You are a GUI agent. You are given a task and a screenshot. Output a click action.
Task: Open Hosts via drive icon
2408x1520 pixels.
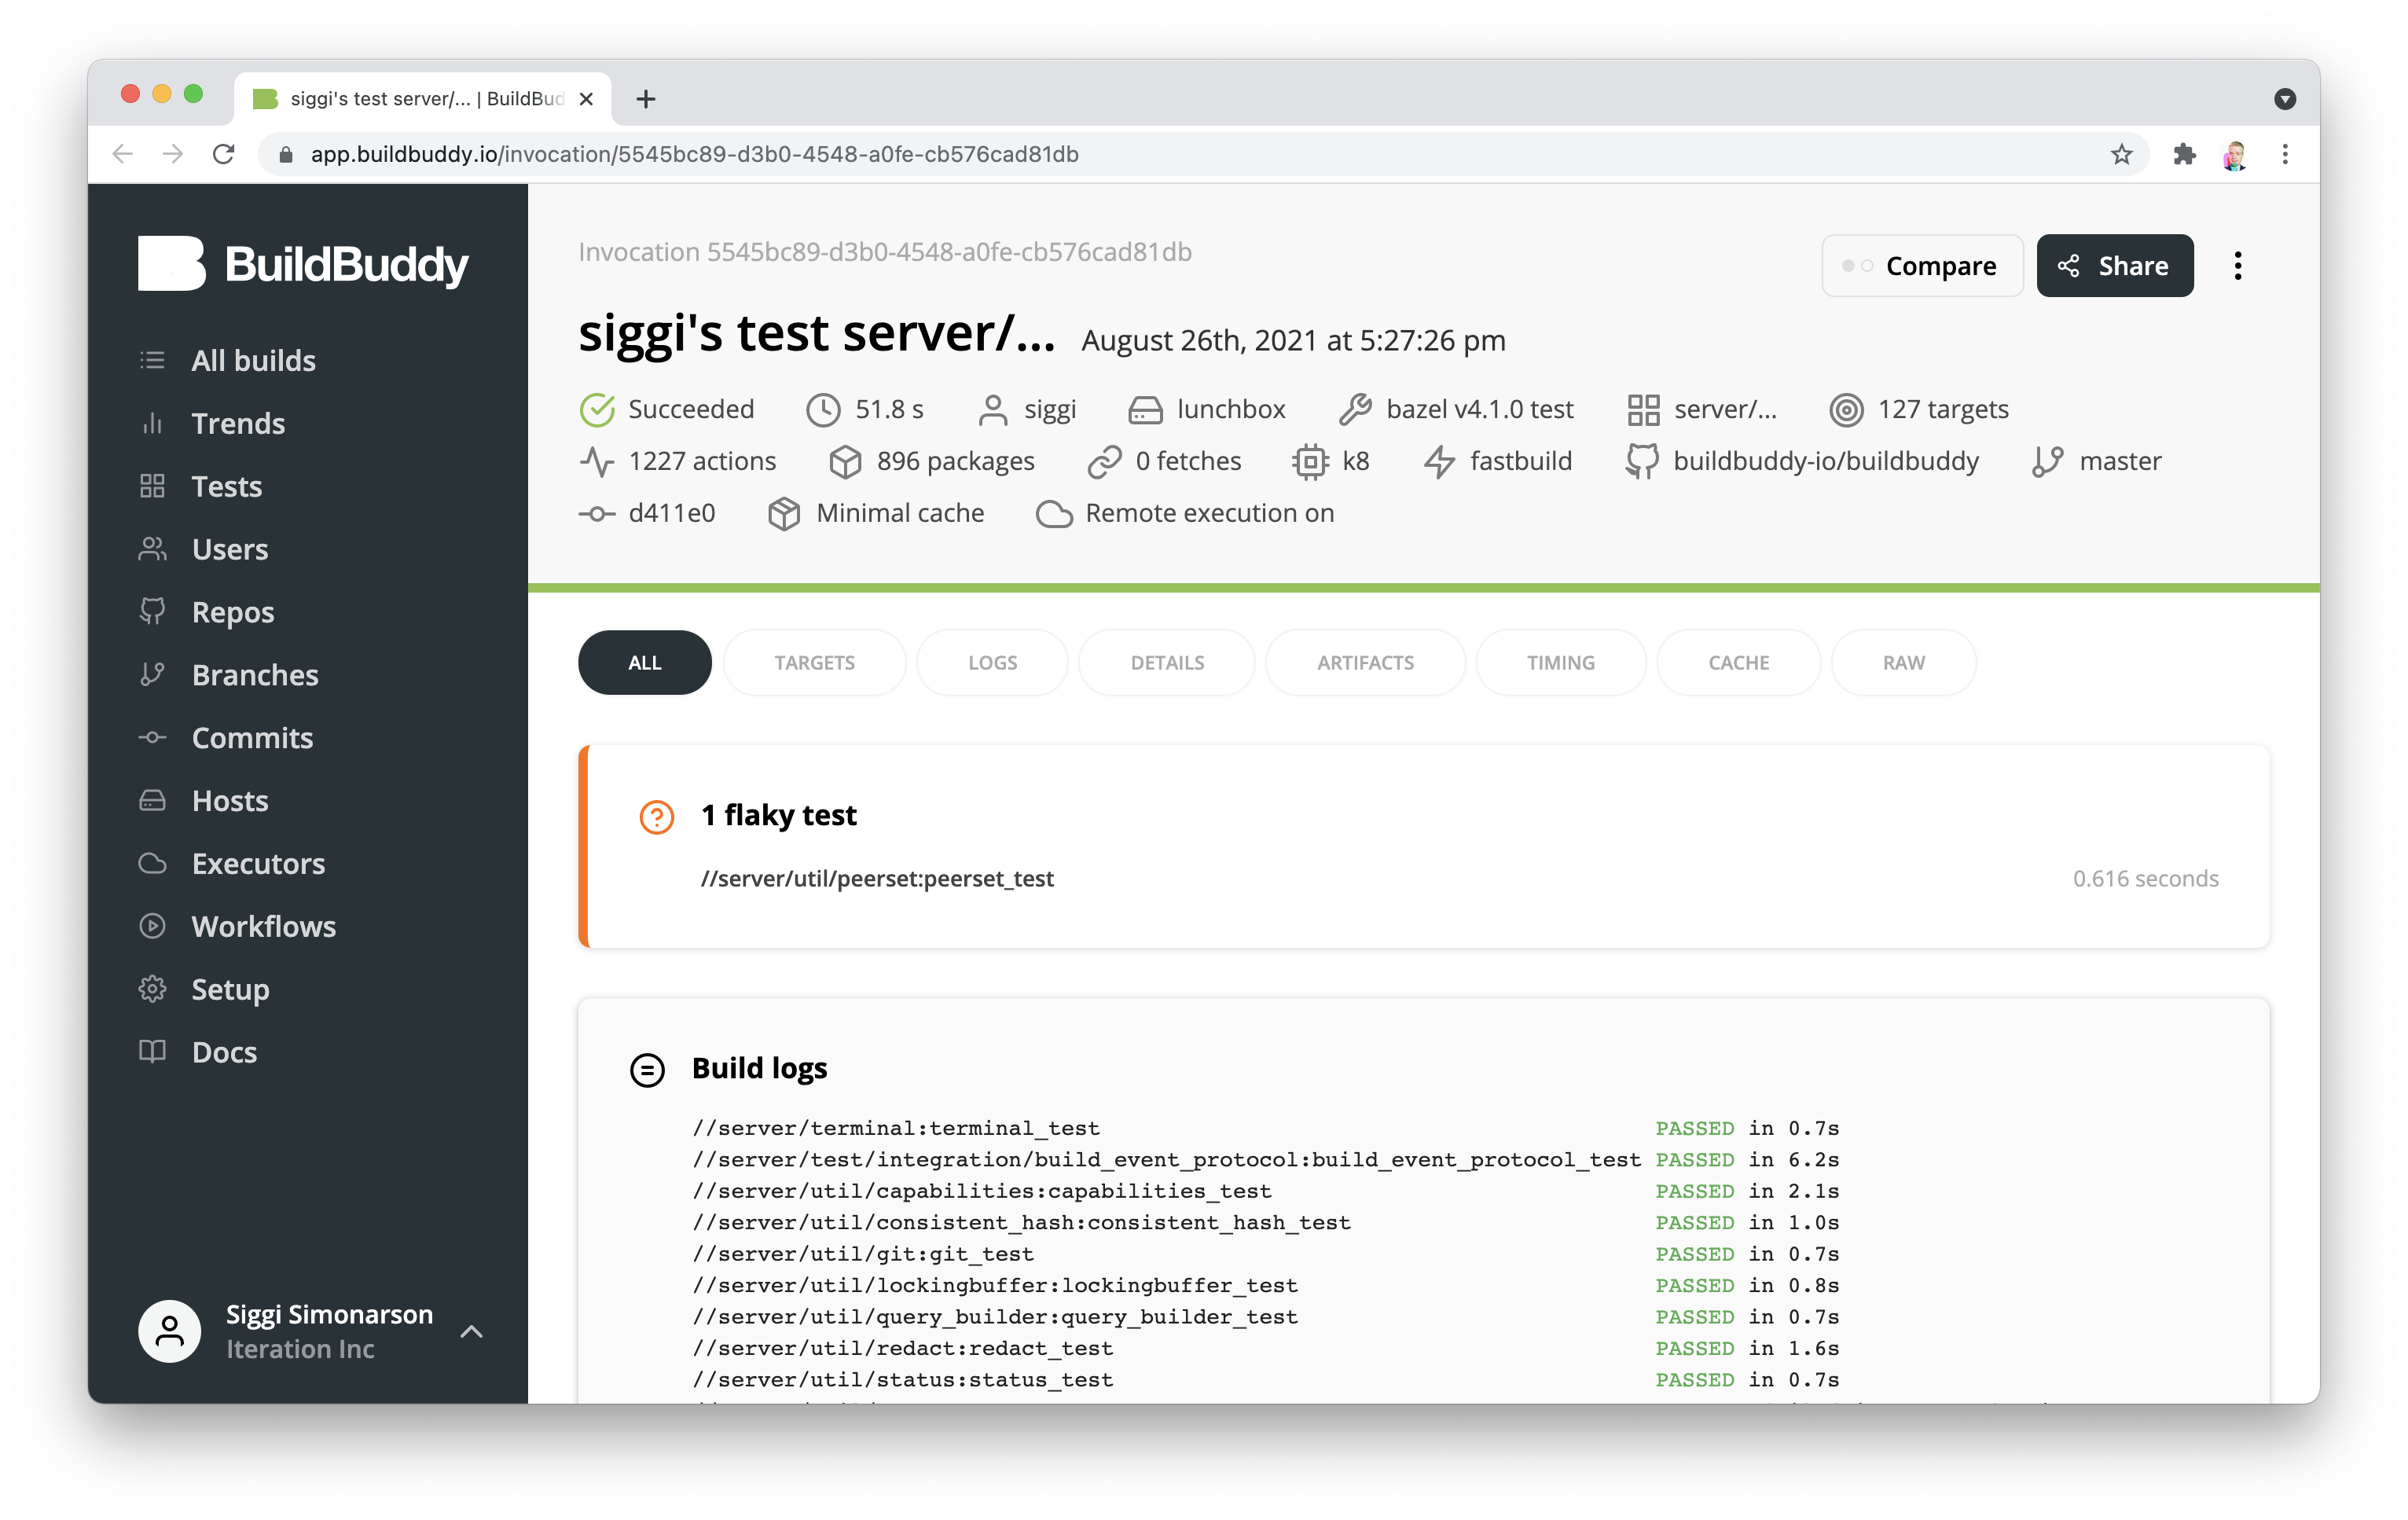pyautogui.click(x=152, y=800)
